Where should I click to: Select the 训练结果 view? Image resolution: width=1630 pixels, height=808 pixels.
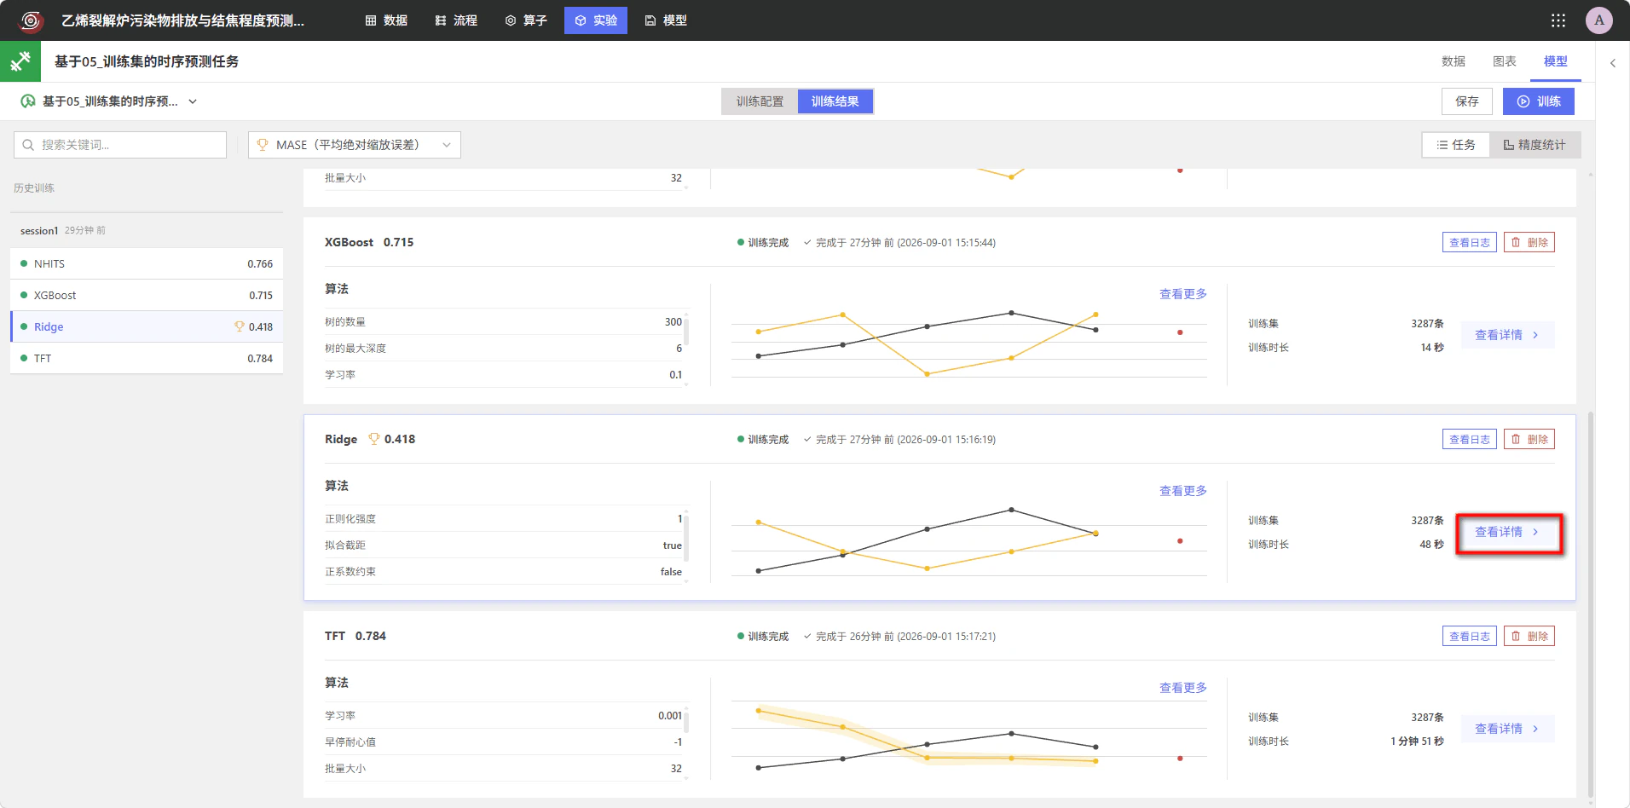tap(835, 101)
